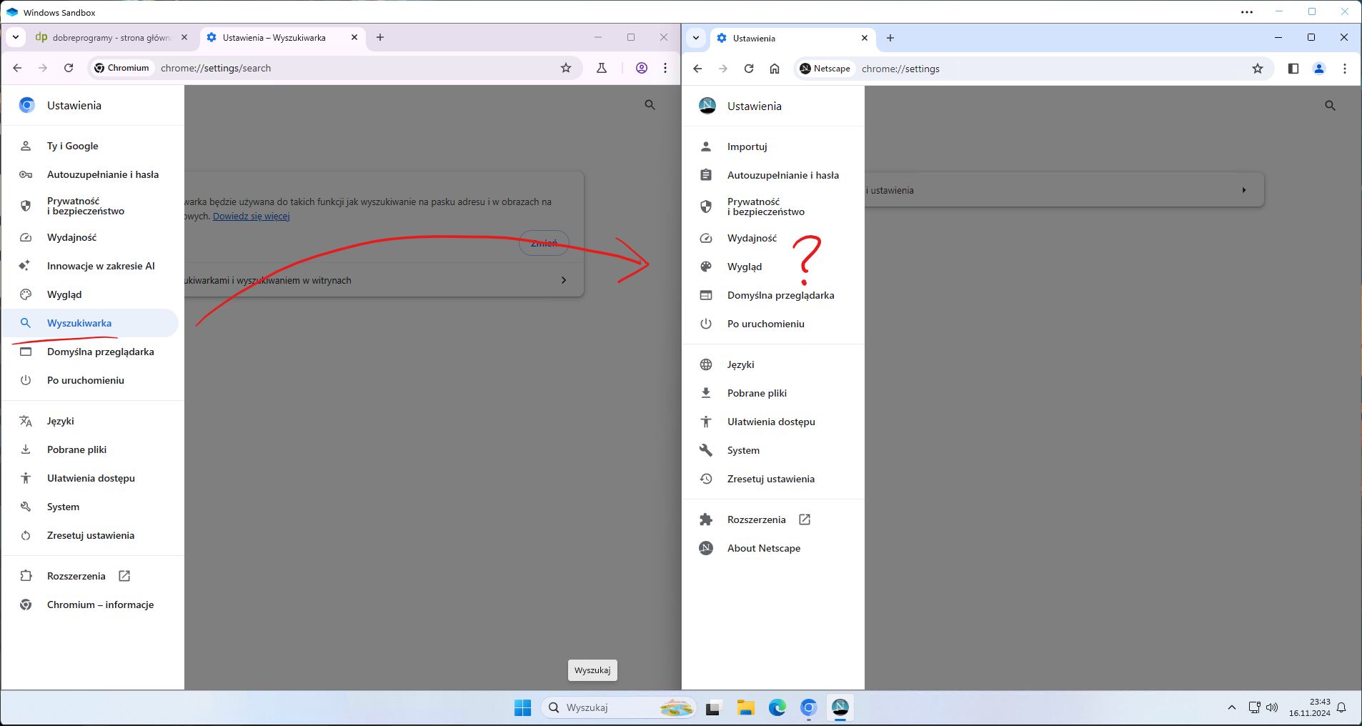Click the home icon in Netscape toolbar

point(775,69)
